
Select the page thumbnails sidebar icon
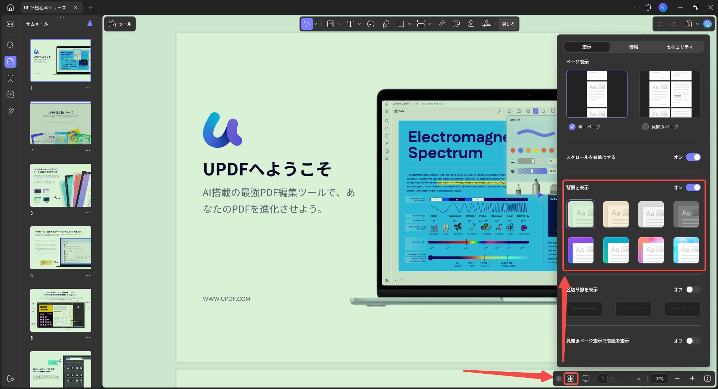(10, 62)
